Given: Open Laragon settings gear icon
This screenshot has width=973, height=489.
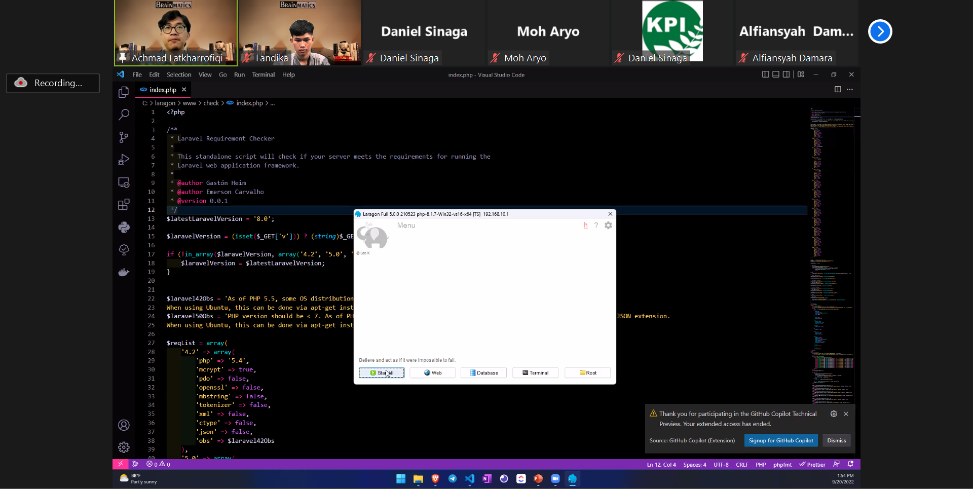Looking at the screenshot, I should point(608,225).
